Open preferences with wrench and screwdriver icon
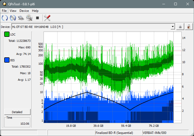 [x=47, y=18]
